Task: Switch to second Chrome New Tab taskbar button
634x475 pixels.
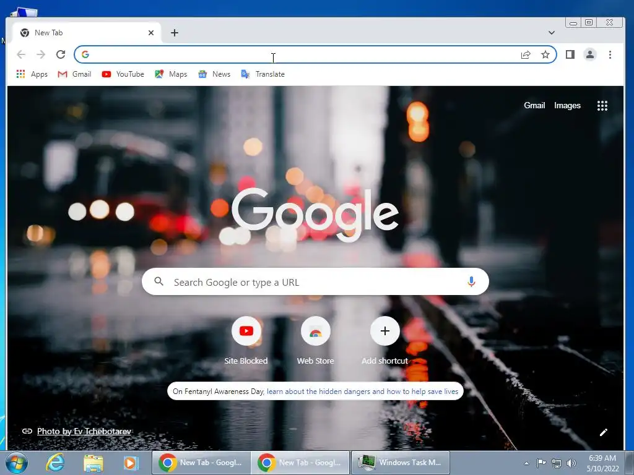Action: (x=300, y=463)
